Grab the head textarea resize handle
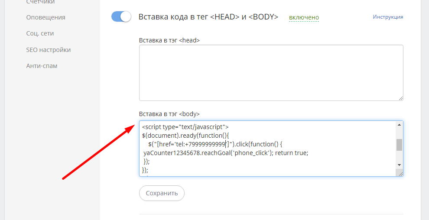The height and width of the screenshot is (220, 429). (401, 98)
